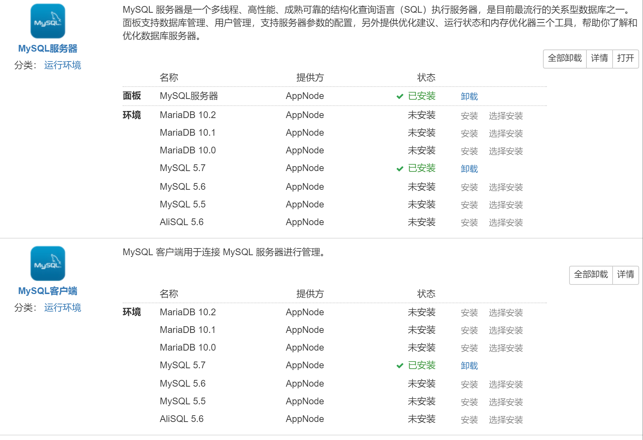Open the MySQL客户端 title link

click(x=48, y=291)
